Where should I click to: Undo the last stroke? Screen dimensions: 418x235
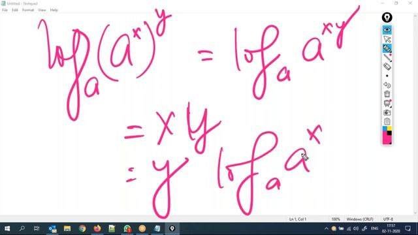tap(387, 85)
